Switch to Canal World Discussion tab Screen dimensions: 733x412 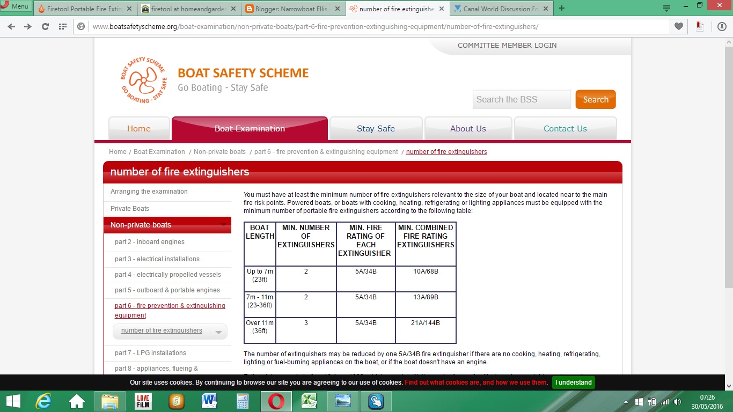(501, 9)
